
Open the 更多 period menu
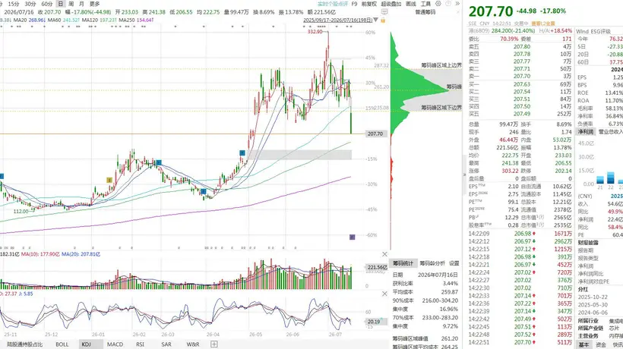click(94, 4)
